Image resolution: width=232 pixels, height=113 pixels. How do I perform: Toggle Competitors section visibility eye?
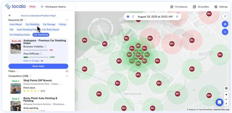(x=67, y=76)
